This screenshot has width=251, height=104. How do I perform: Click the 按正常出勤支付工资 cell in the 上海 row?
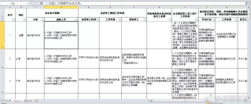[226, 59]
